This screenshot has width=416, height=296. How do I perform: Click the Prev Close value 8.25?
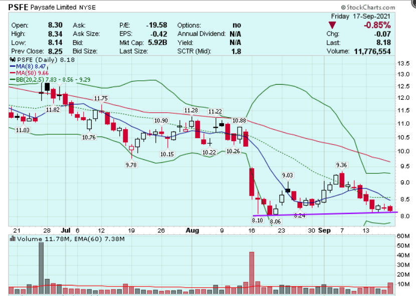point(55,51)
